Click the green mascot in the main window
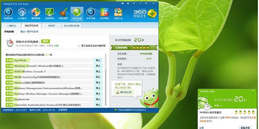 click(x=149, y=98)
